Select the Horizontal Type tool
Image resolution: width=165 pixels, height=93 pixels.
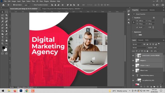point(2,37)
